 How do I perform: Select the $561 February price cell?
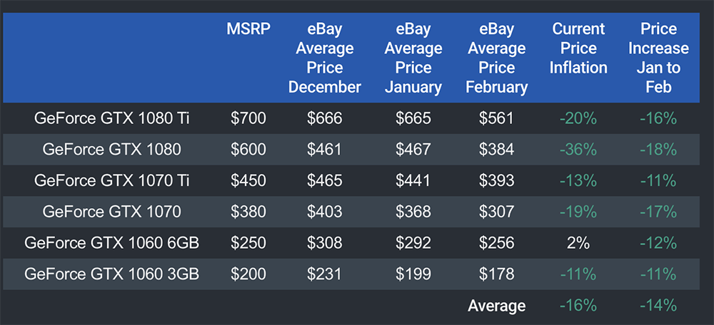(x=496, y=118)
